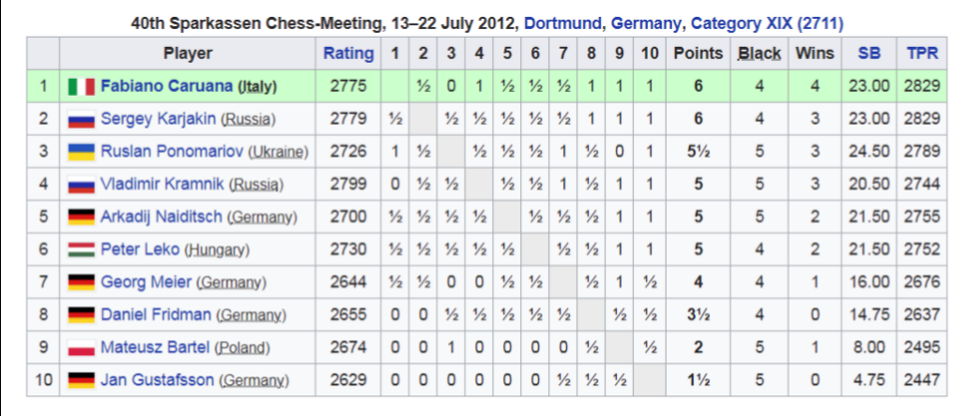Open Fabiano Caruana's player page
968x416 pixels.
[x=167, y=86]
